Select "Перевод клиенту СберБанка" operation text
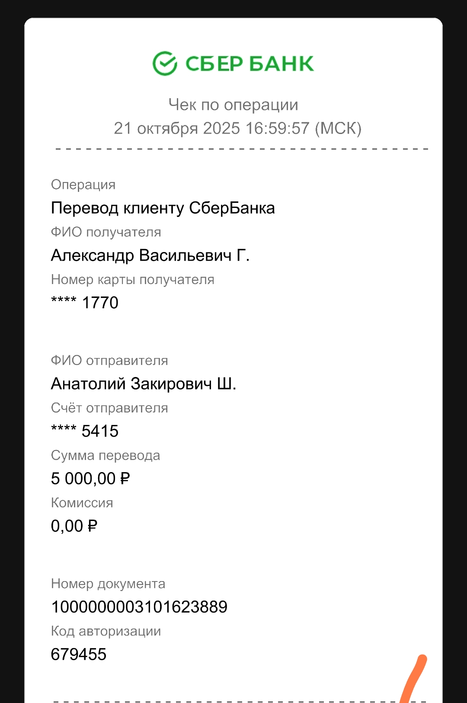This screenshot has height=703, width=467. tap(163, 208)
